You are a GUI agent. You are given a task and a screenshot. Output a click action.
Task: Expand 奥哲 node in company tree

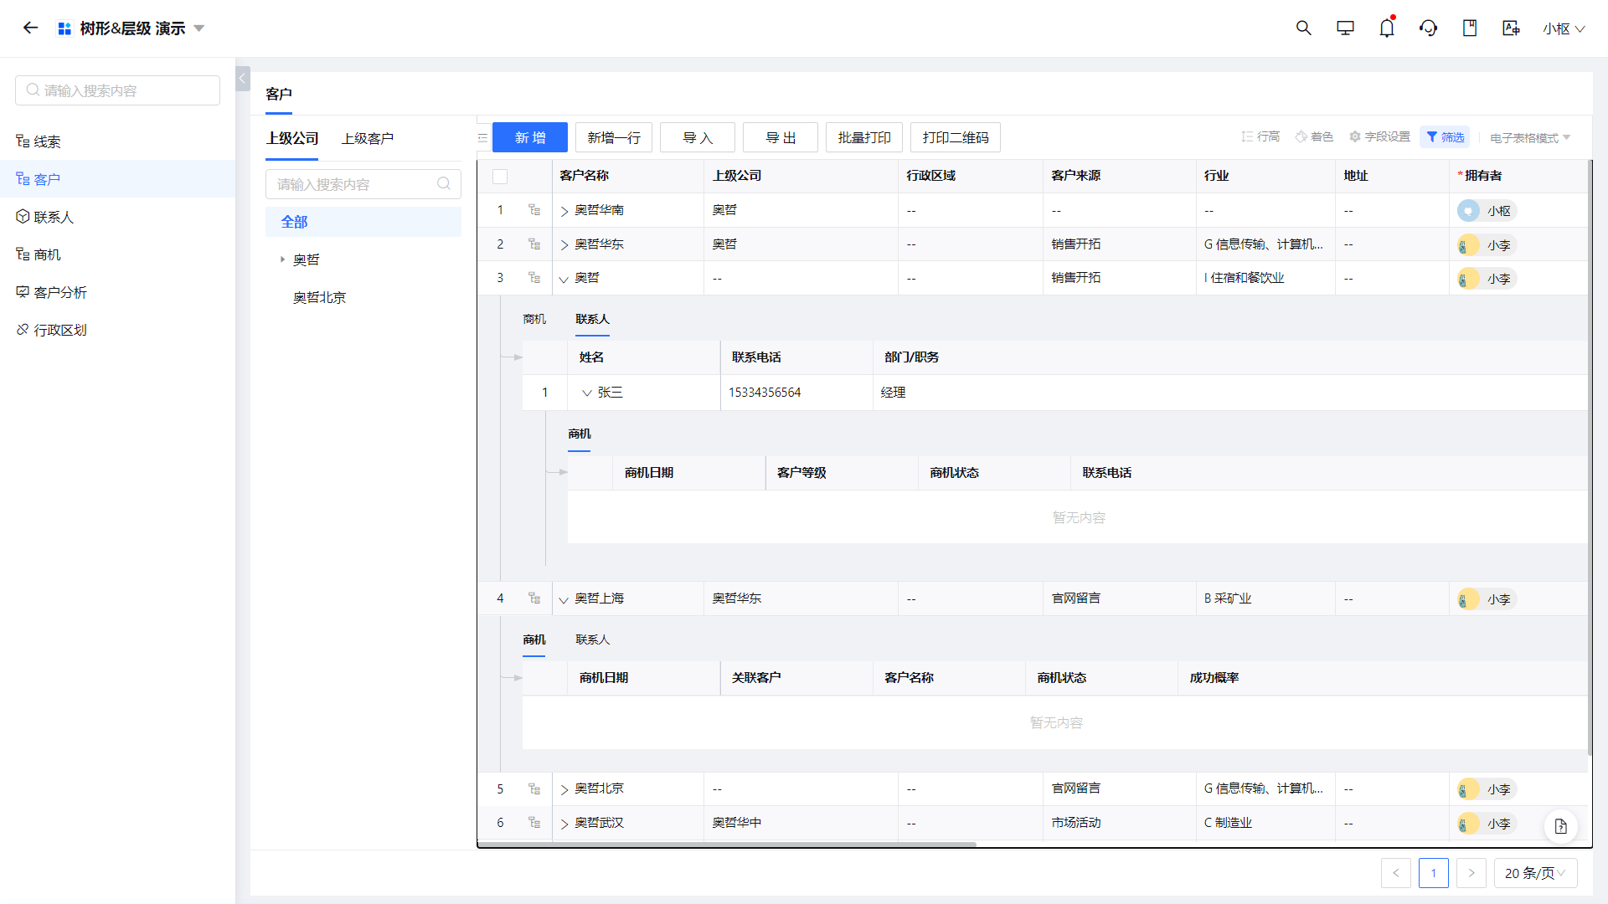tap(282, 259)
